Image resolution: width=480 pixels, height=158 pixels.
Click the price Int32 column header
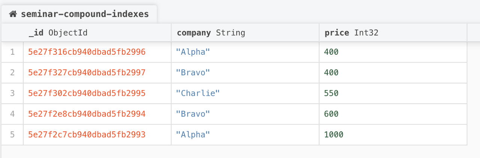tap(351, 33)
